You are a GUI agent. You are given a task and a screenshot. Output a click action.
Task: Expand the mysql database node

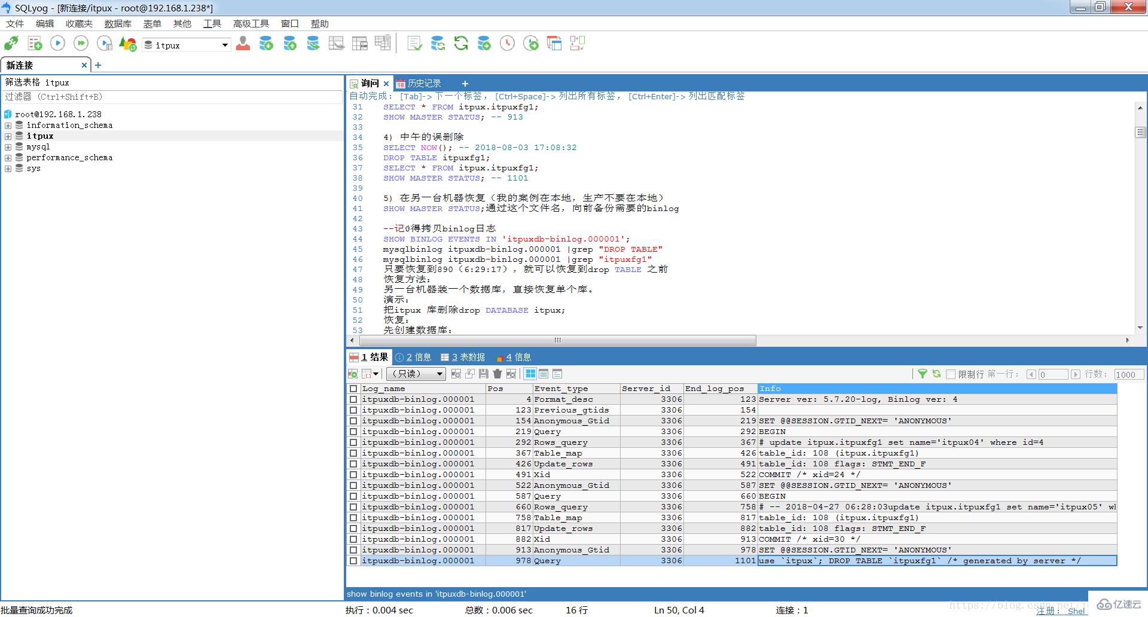point(8,147)
